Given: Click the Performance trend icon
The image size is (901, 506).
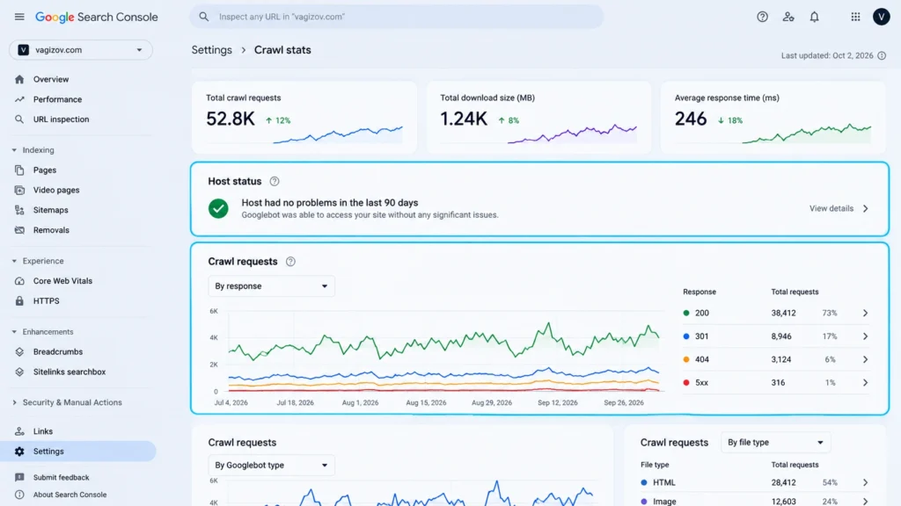Looking at the screenshot, I should coord(19,99).
